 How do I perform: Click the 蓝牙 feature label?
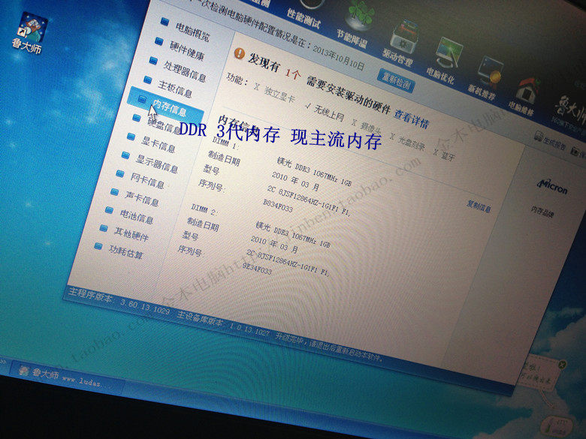click(448, 155)
